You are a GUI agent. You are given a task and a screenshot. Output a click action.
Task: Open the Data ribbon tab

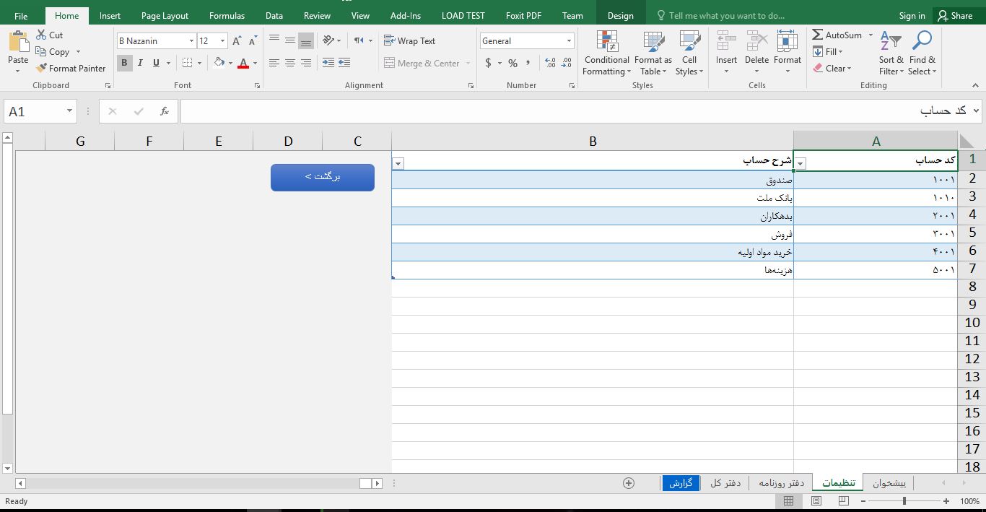274,15
